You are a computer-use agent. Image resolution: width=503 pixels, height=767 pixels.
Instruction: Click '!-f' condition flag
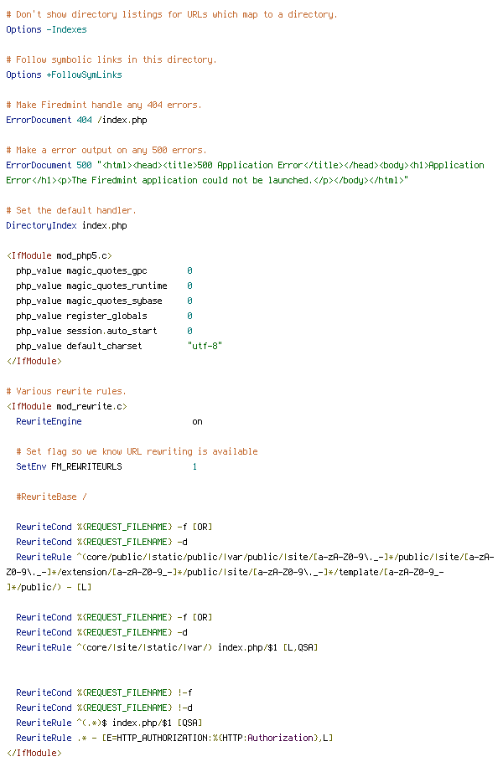pyautogui.click(x=184, y=692)
